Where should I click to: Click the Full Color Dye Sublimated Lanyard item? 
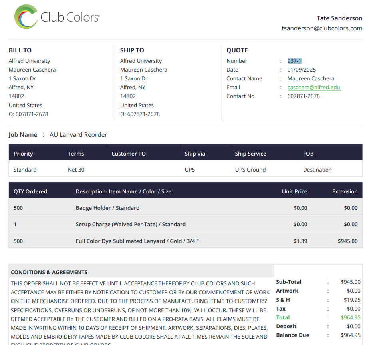(137, 241)
